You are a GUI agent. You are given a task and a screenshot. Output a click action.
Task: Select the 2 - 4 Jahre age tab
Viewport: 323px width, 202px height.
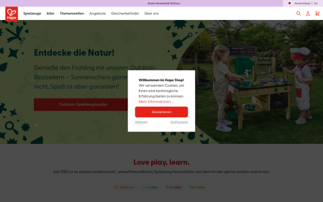tap(173, 187)
